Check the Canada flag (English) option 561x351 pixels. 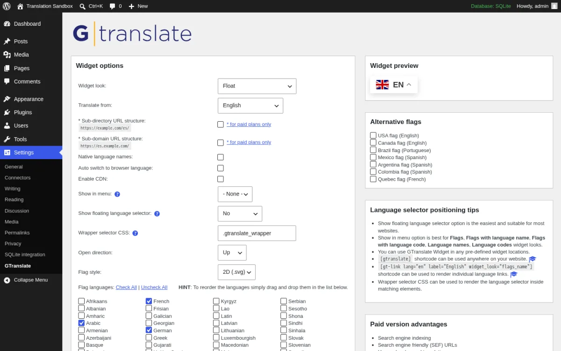pos(373,143)
